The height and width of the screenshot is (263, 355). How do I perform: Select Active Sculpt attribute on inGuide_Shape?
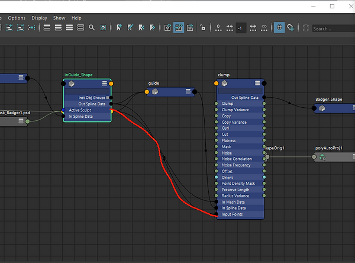coord(88,110)
